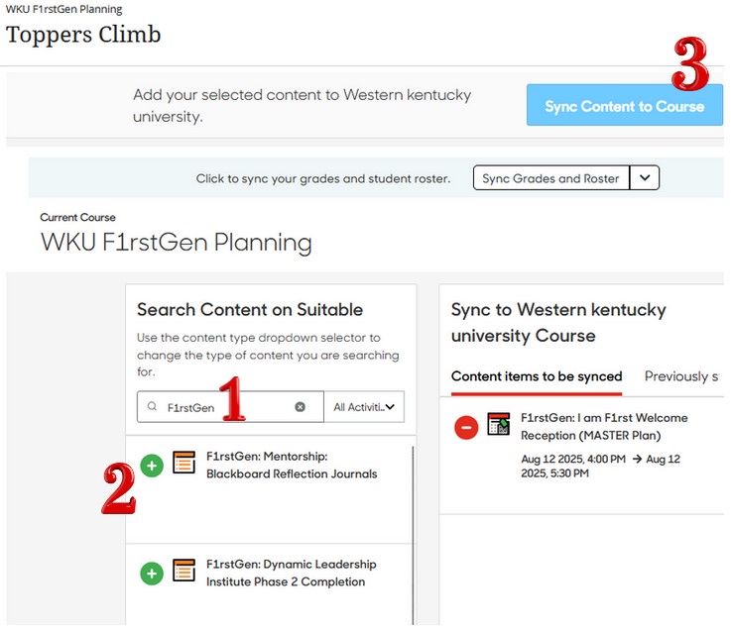Click the magnifier icon in search box

click(152, 407)
